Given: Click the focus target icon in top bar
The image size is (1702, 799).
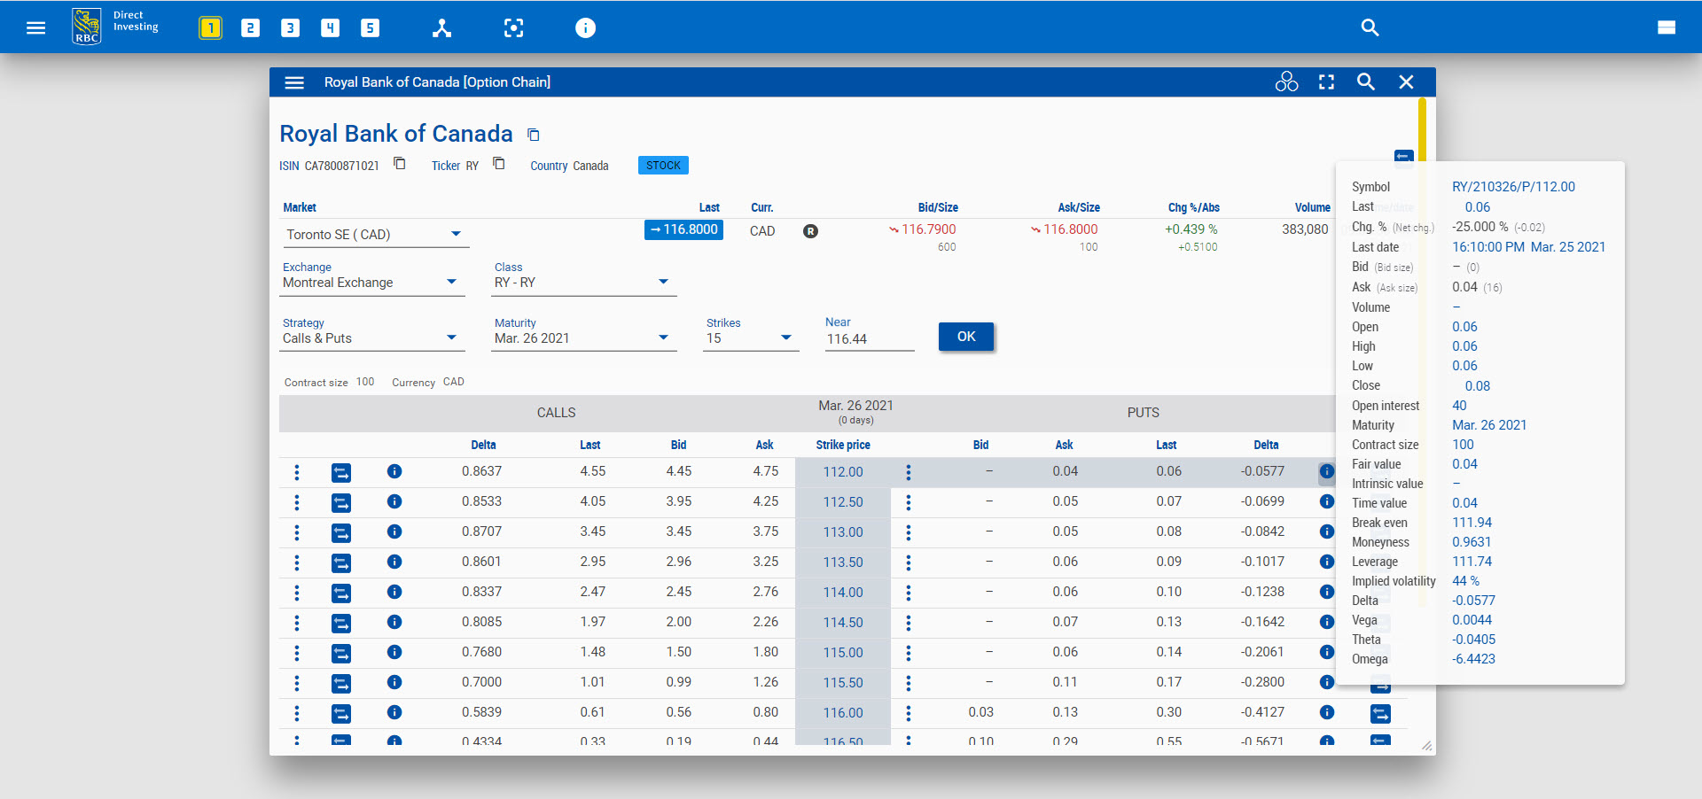Looking at the screenshot, I should pyautogui.click(x=513, y=28).
